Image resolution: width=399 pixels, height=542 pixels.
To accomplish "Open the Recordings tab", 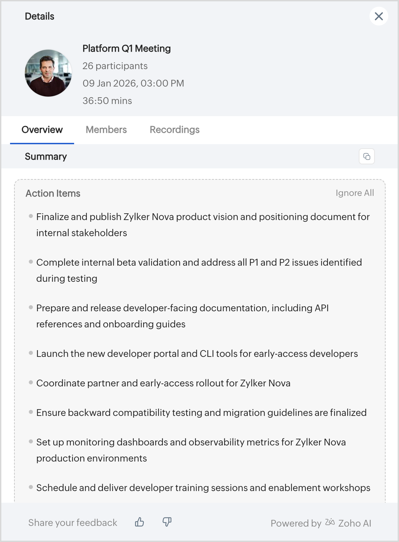I will (x=174, y=130).
